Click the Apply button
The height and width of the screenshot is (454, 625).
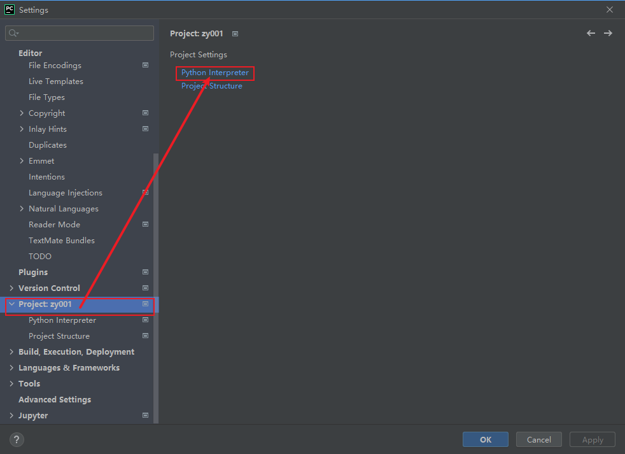click(593, 439)
